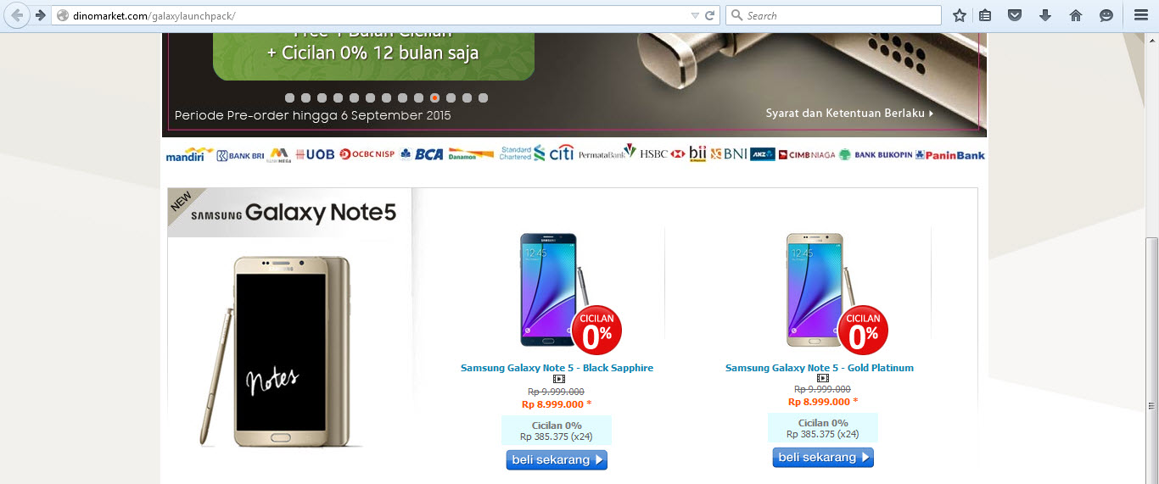
Task: Open the chat smiley toolbar icon
Action: 1106,15
